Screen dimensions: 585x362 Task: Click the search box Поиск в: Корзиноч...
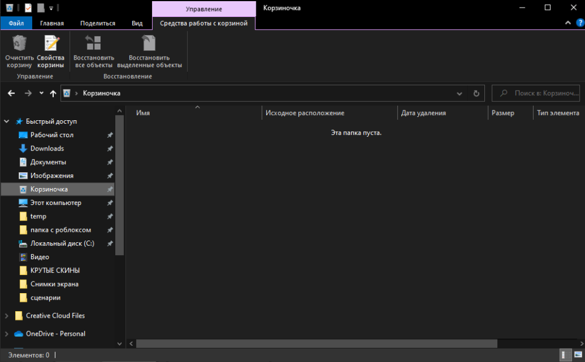[536, 93]
